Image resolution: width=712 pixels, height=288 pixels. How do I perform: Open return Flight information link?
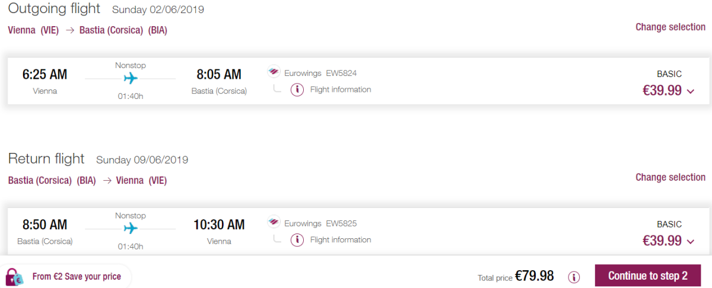(340, 240)
